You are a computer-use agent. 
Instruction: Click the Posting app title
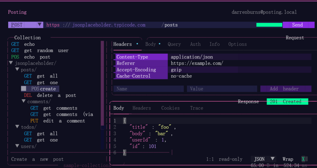[x=17, y=12]
